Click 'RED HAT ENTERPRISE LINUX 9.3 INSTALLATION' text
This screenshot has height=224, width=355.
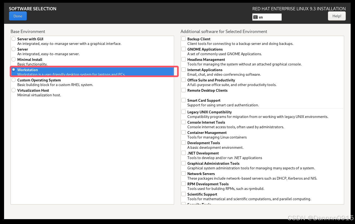pyautogui.click(x=299, y=9)
